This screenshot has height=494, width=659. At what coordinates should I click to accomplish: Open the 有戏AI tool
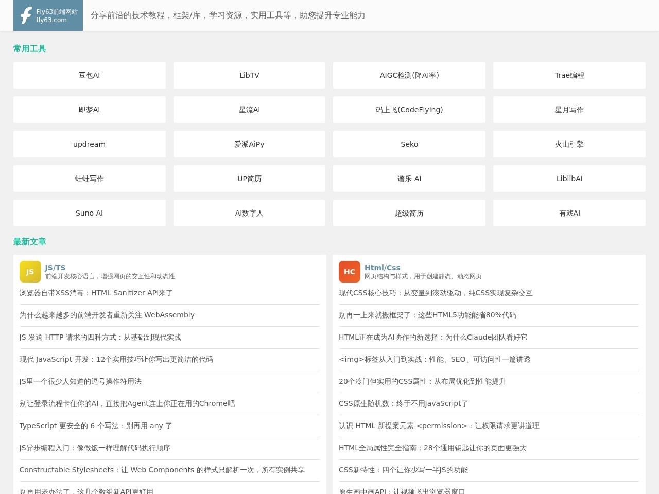(569, 213)
